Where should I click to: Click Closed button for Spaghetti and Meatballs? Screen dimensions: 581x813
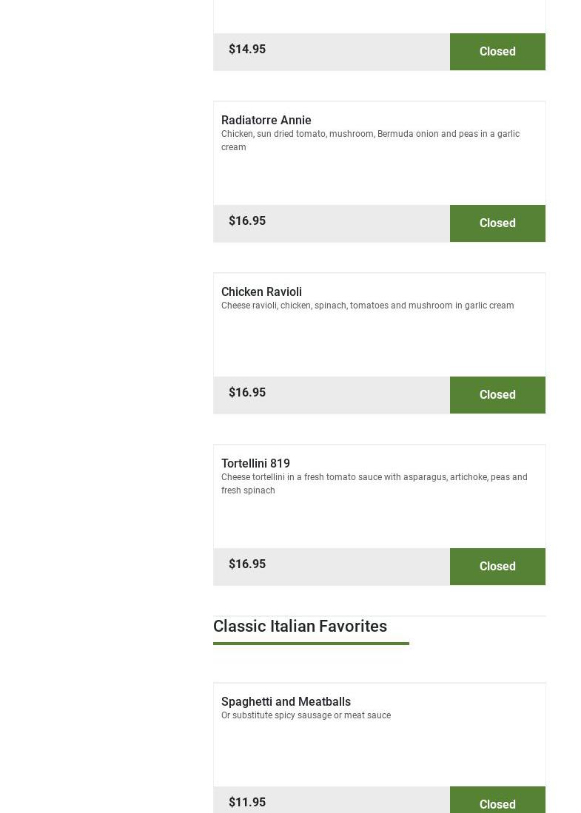click(497, 803)
